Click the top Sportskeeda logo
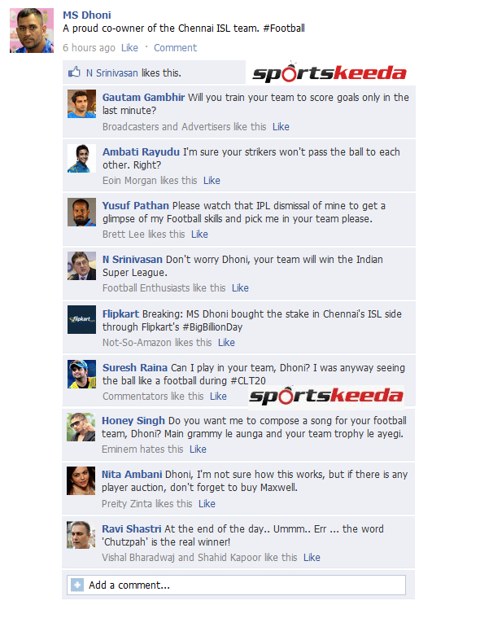480x640 pixels. pos(329,72)
